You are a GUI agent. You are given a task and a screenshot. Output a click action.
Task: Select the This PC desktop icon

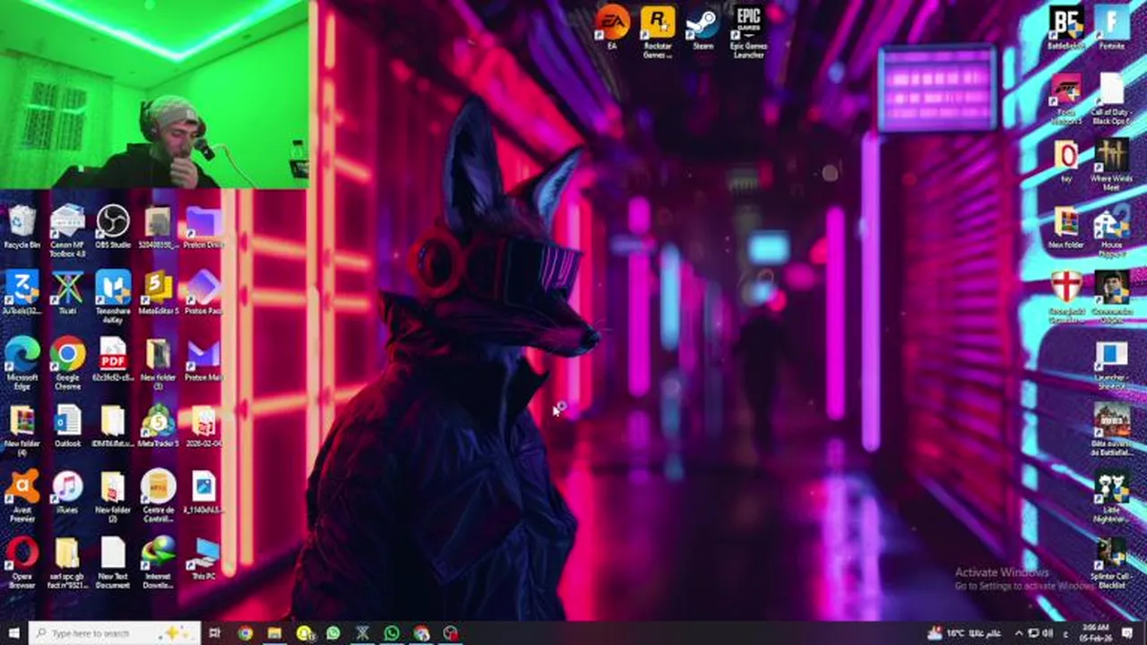[x=203, y=557]
